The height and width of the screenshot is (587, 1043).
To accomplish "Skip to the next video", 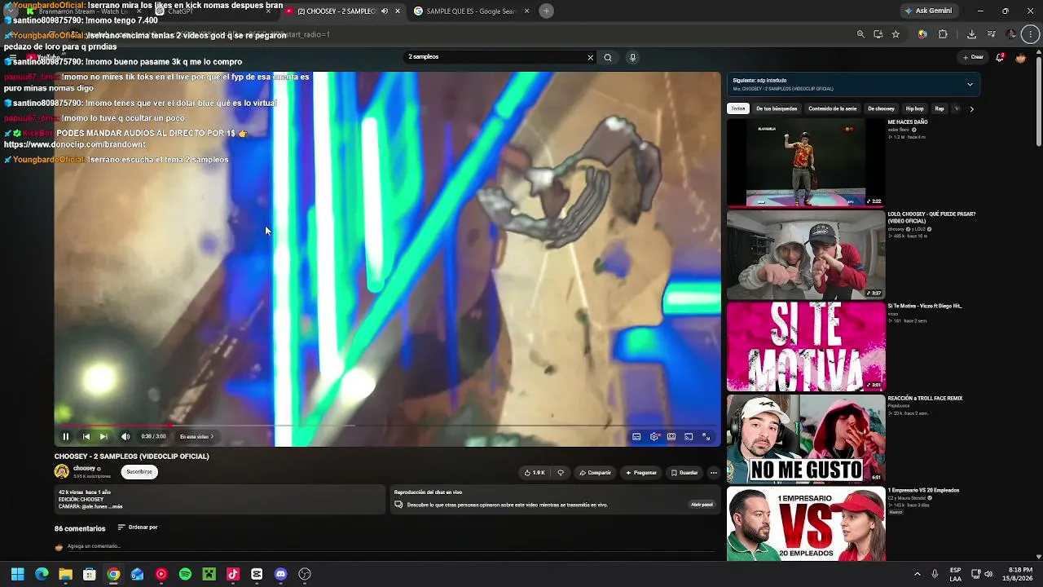I will coord(103,436).
